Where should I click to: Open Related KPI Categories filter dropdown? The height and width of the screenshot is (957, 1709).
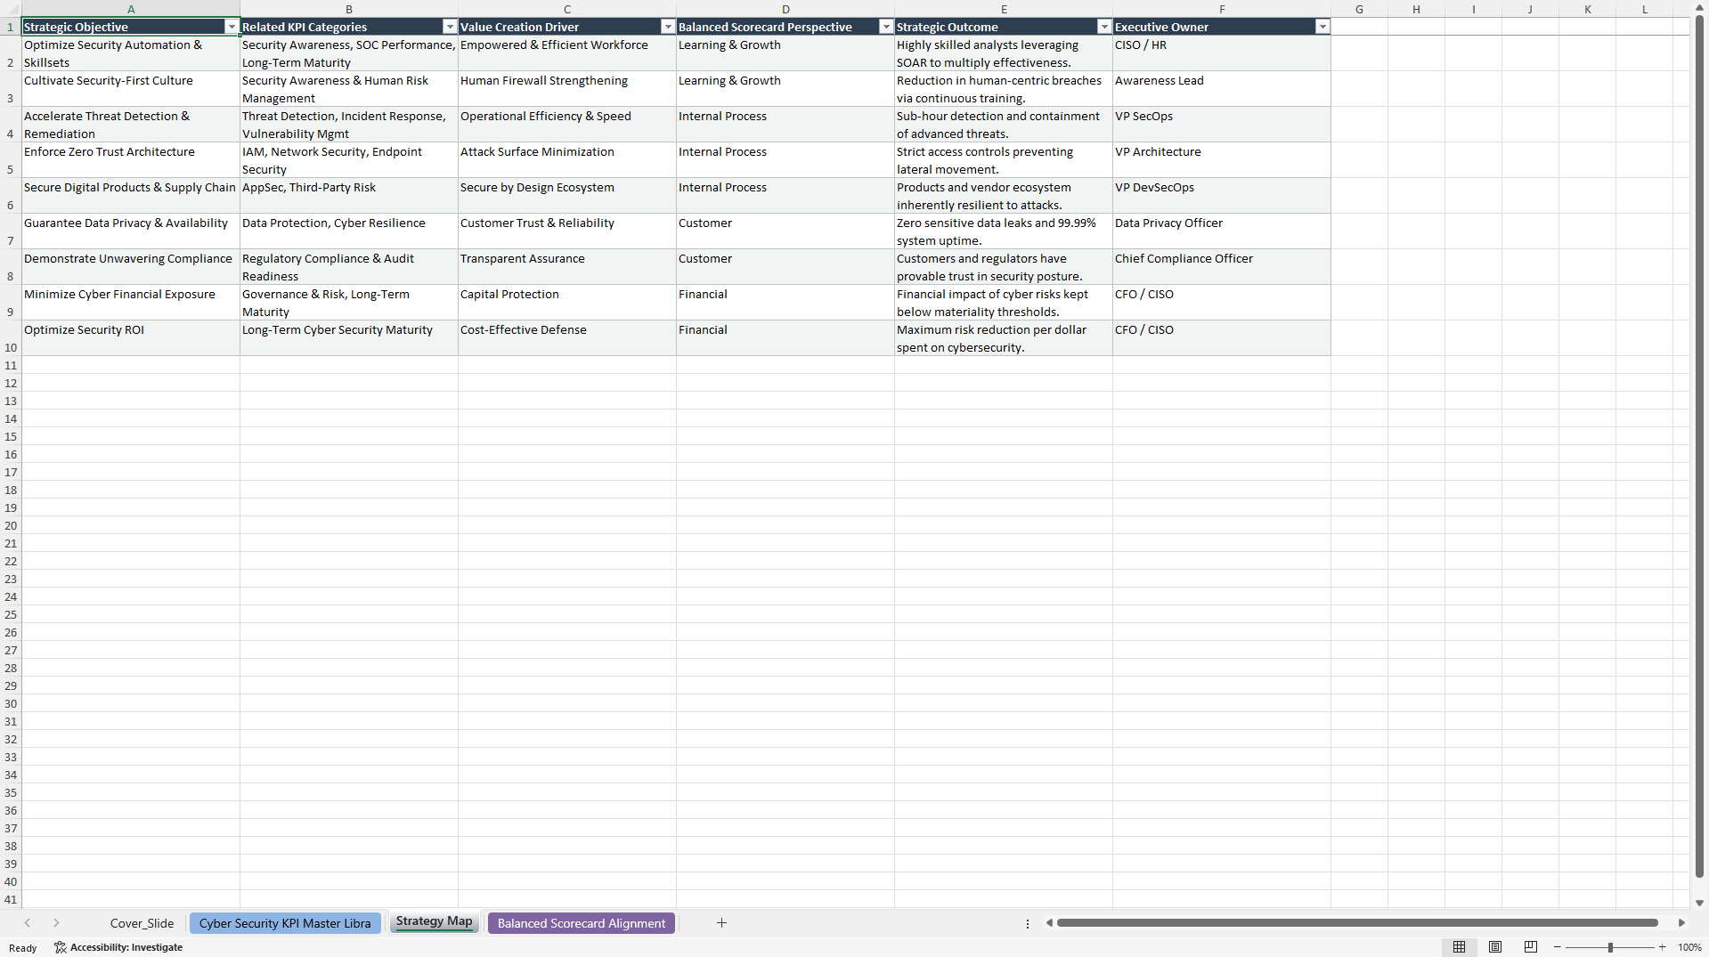[x=450, y=27]
